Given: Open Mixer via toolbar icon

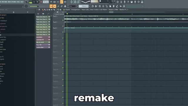Looking at the screenshot, I should [x=103, y=6].
